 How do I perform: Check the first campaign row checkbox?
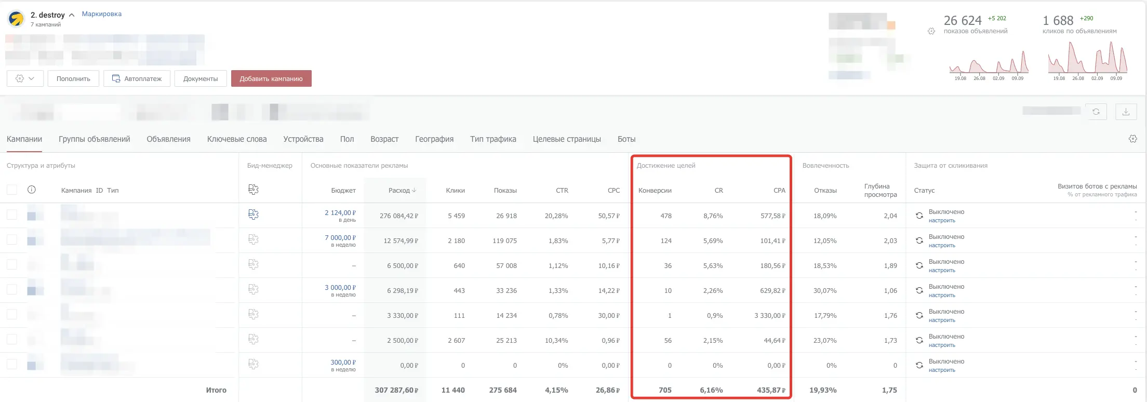coord(12,215)
